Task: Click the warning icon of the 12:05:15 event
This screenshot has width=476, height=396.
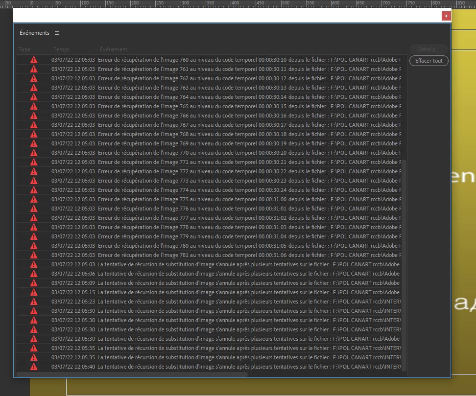Action: (34, 293)
